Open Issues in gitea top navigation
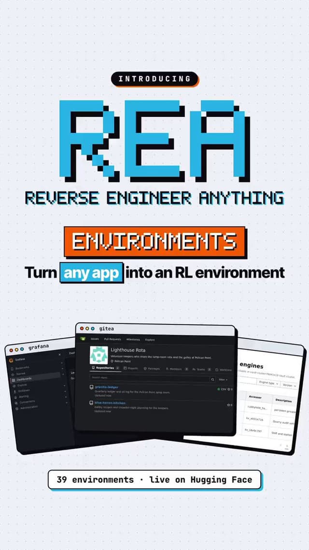The image size is (309, 550). pos(95,339)
